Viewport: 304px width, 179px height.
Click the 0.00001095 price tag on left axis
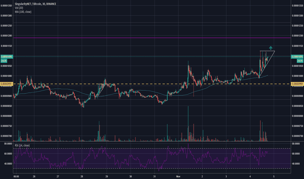point(7,57)
